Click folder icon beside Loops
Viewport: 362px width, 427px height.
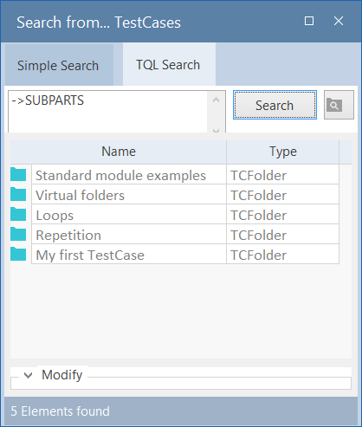click(18, 214)
